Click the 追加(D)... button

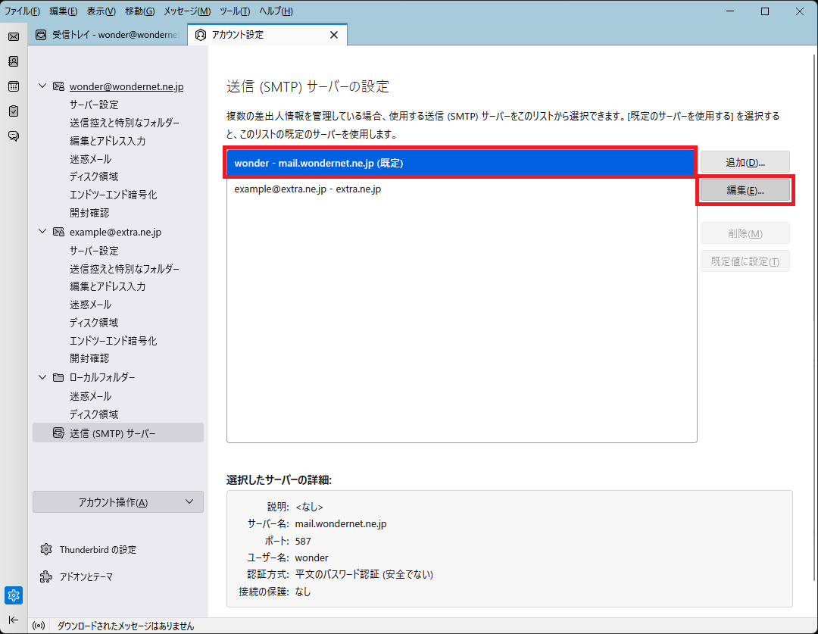(745, 162)
